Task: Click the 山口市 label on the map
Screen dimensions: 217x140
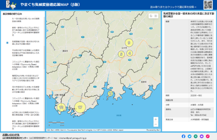Action: pyautogui.click(x=124, y=48)
